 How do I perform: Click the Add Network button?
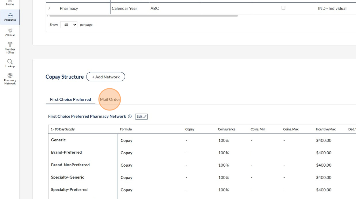(106, 77)
